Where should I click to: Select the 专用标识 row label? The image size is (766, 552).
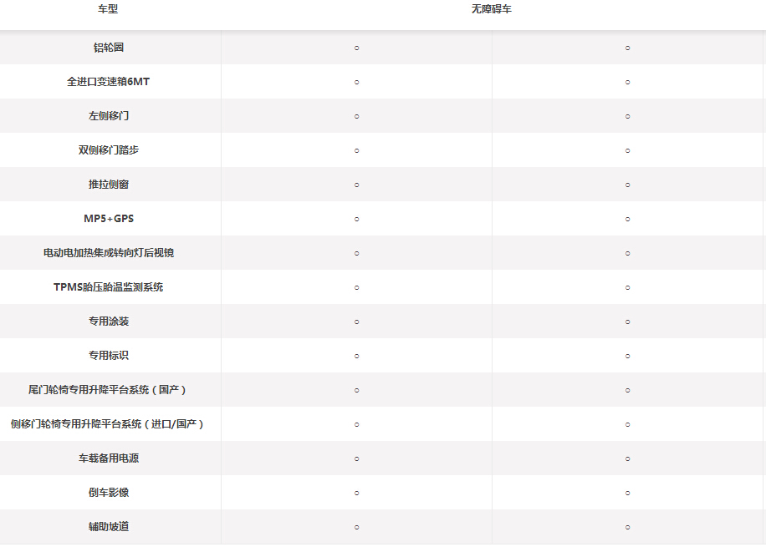pyautogui.click(x=109, y=356)
